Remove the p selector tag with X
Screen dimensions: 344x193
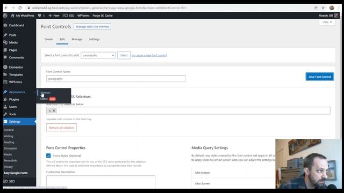[x=54, y=111]
